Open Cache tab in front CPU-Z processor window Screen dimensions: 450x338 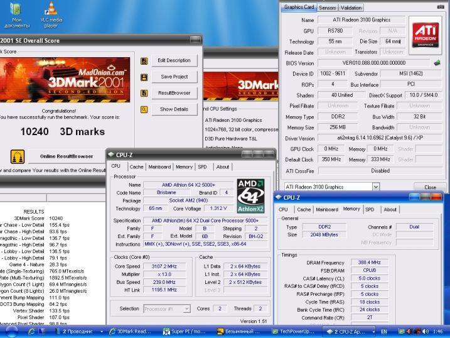pos(136,167)
